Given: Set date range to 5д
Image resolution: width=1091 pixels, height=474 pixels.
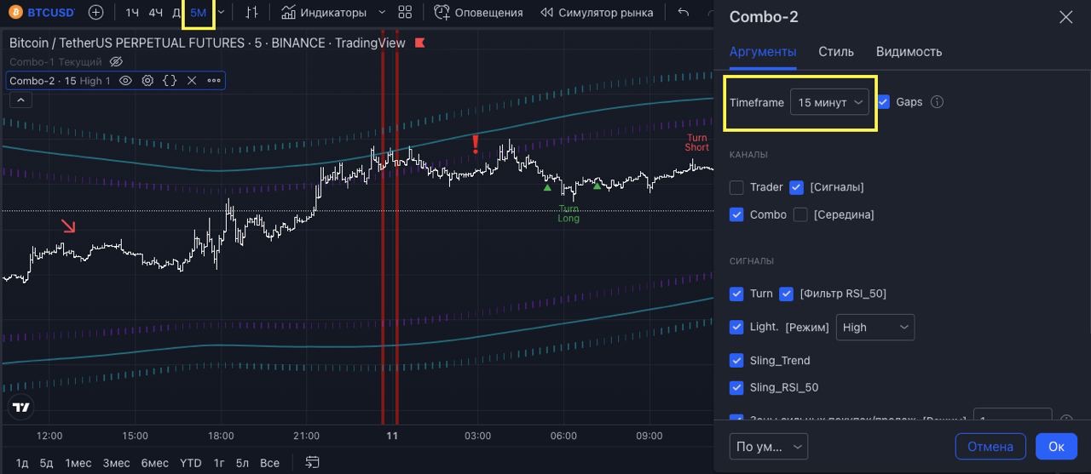Looking at the screenshot, I should [x=46, y=463].
